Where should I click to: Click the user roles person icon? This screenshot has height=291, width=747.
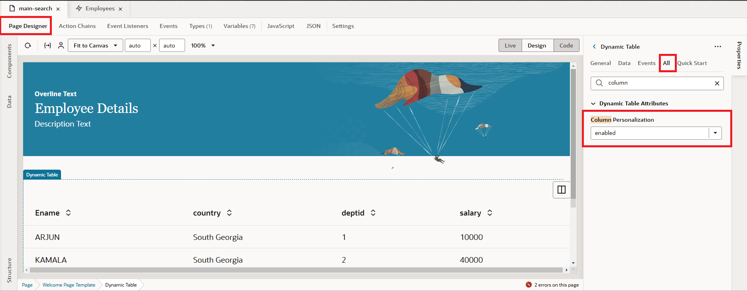click(61, 46)
